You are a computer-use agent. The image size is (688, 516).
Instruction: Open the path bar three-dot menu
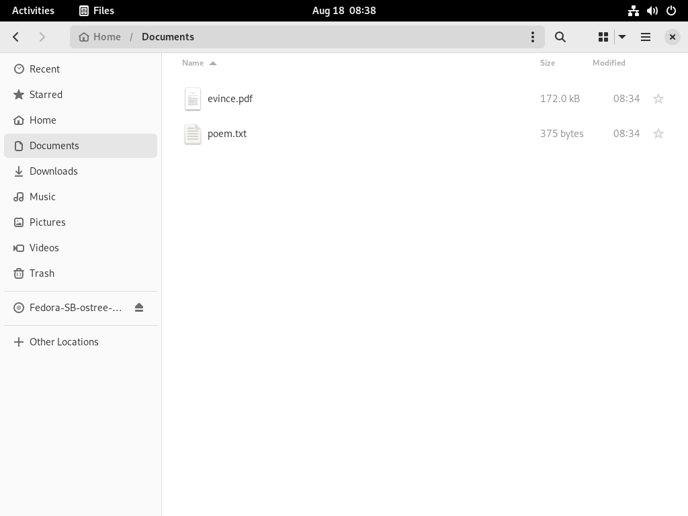(533, 37)
